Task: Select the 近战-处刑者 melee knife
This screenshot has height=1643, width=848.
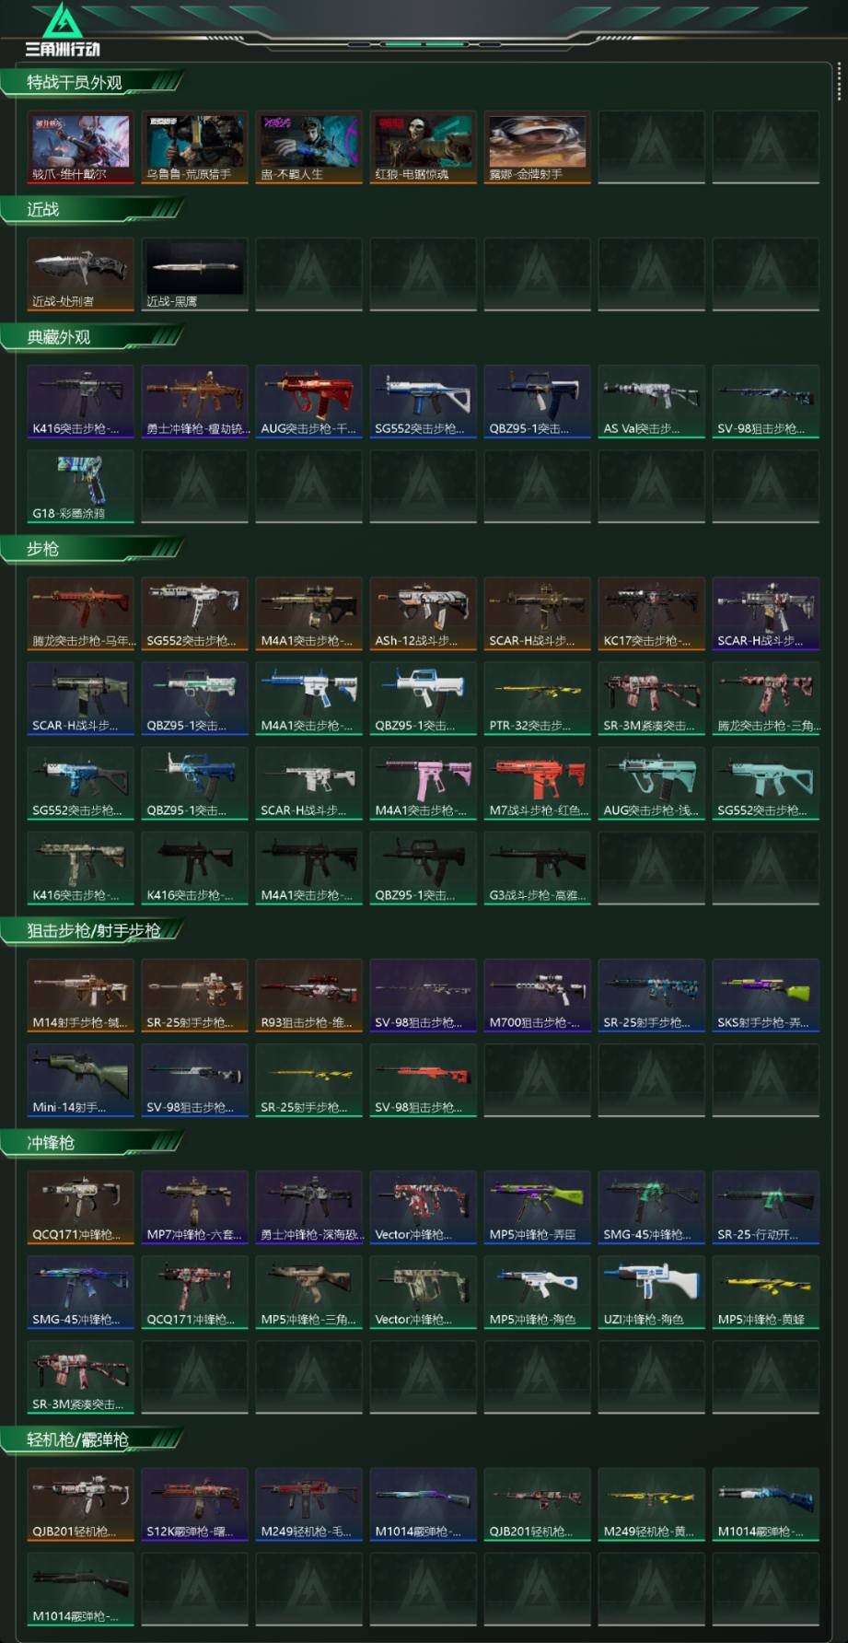Action: [x=80, y=274]
